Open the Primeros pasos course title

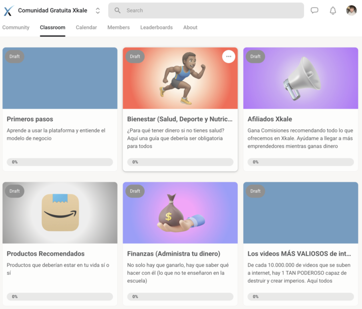click(x=30, y=119)
